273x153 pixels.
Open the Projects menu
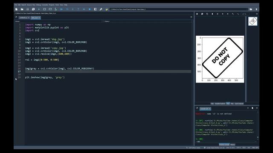pos(52,5)
